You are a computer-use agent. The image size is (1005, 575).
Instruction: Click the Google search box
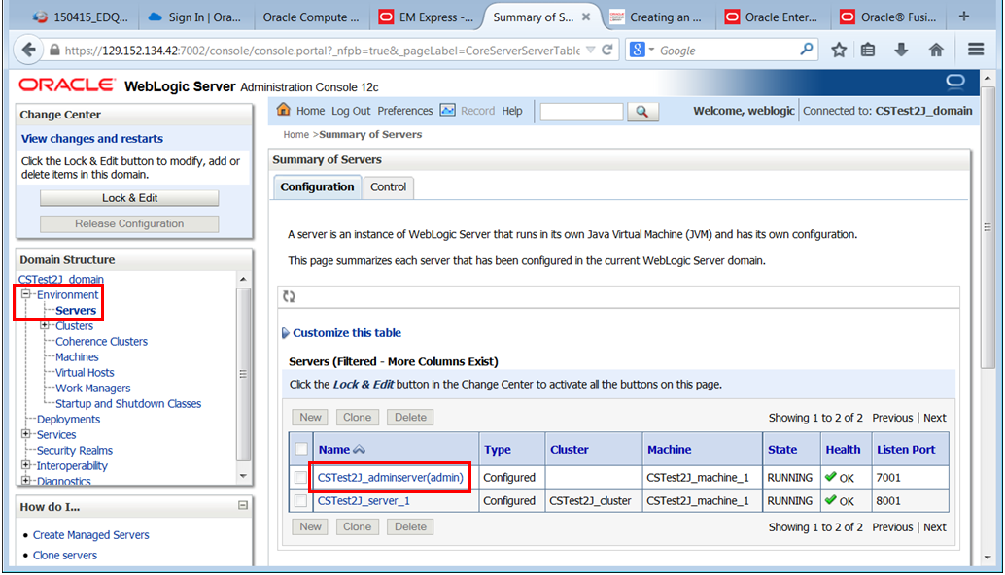coord(727,50)
